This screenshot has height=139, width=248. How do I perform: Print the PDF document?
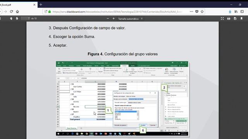(x=229, y=19)
